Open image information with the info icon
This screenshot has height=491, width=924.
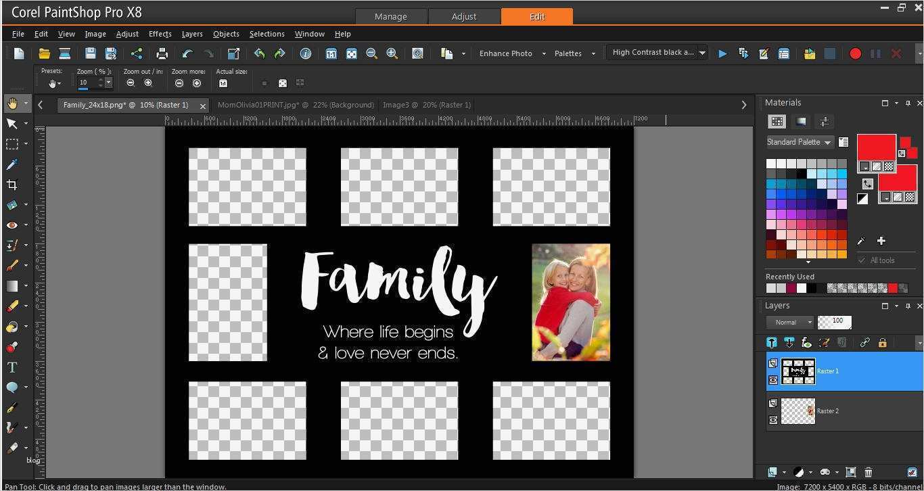tap(304, 53)
